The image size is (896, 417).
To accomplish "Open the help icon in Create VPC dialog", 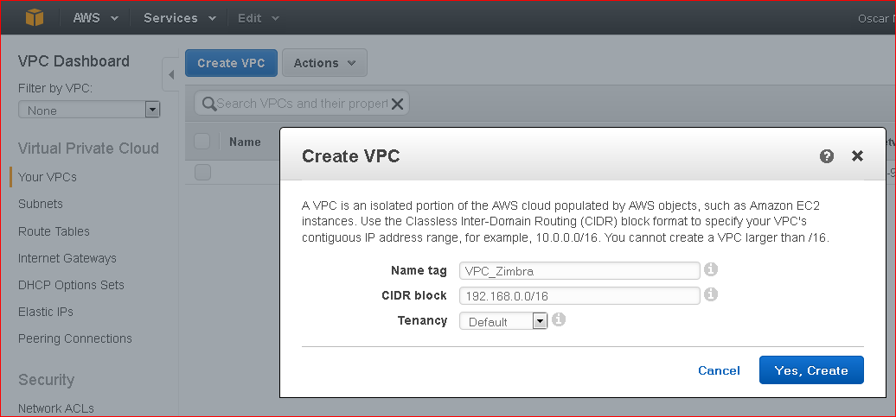I will tap(826, 156).
